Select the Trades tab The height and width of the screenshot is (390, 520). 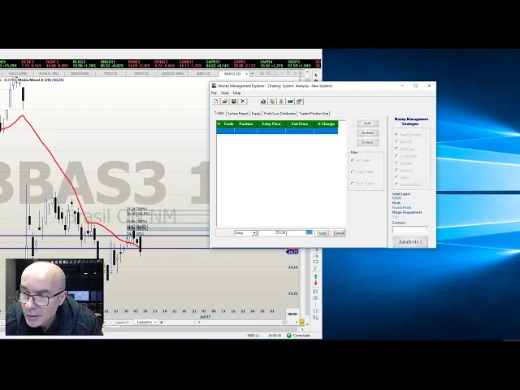[x=219, y=113]
